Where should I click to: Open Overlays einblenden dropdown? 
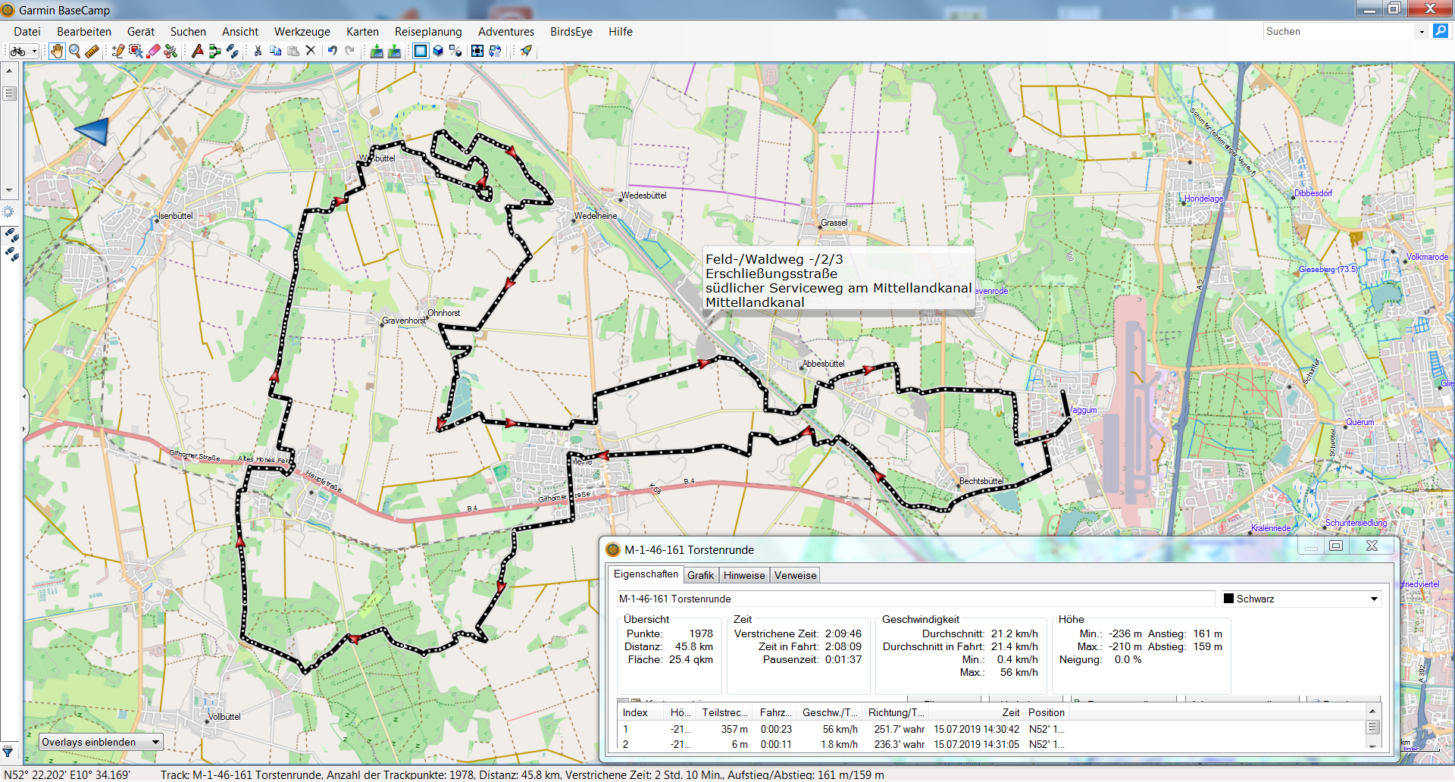101,743
